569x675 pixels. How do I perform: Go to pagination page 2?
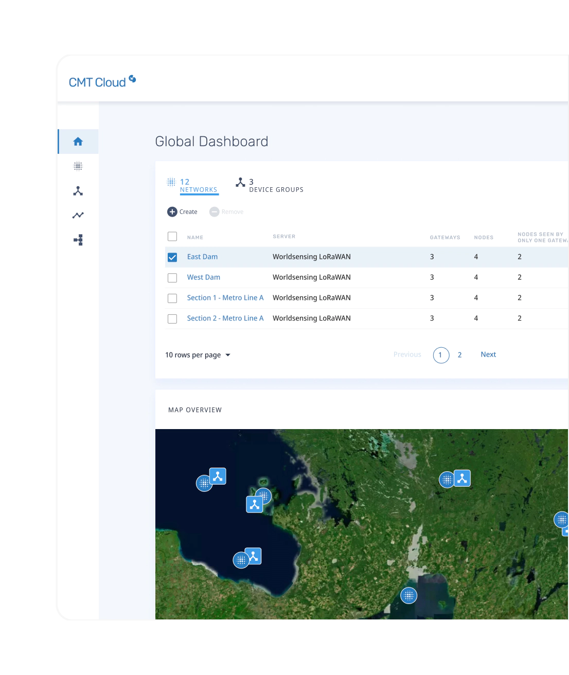click(459, 354)
